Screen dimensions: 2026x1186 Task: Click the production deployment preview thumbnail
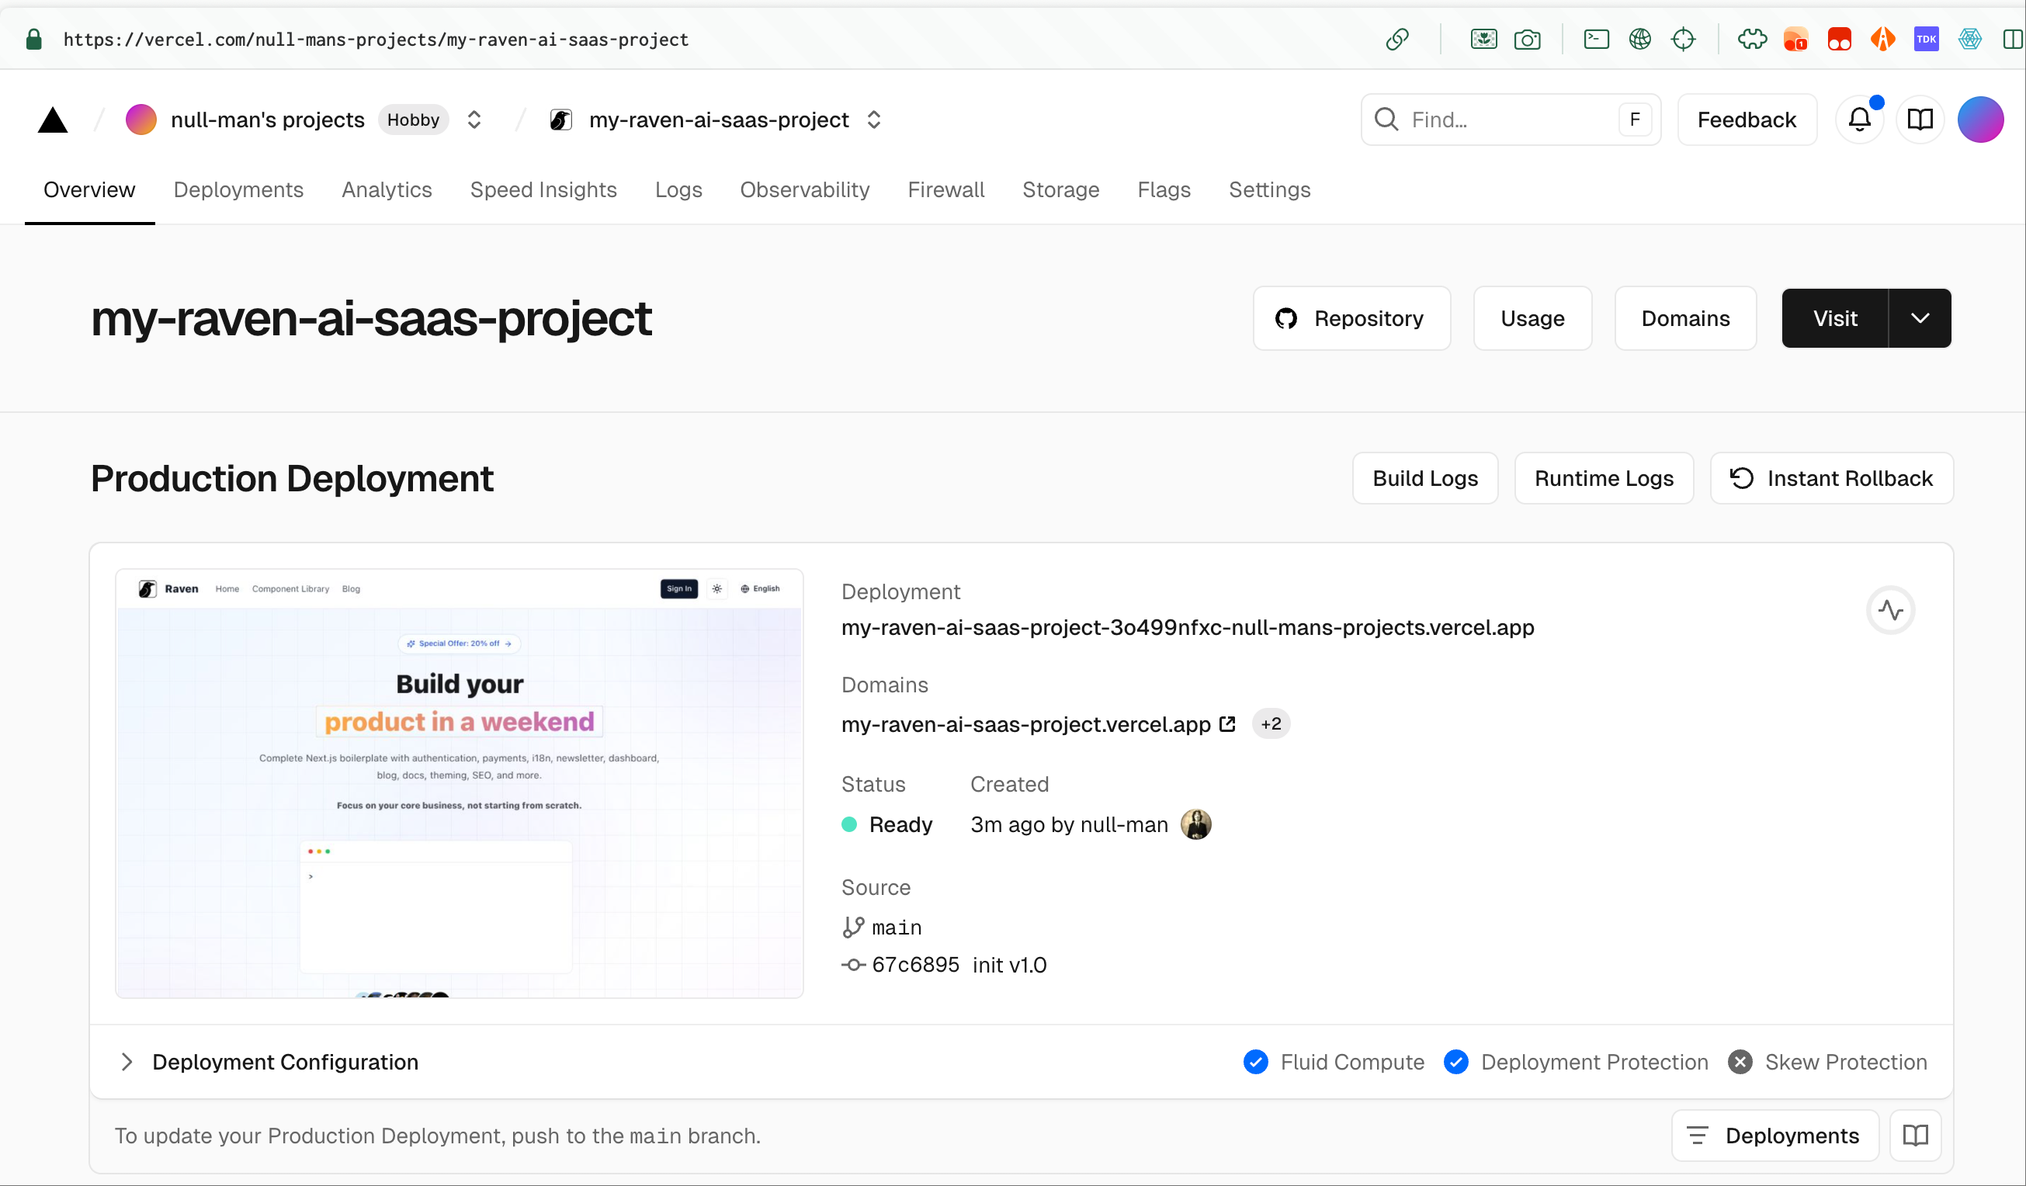pyautogui.click(x=459, y=783)
